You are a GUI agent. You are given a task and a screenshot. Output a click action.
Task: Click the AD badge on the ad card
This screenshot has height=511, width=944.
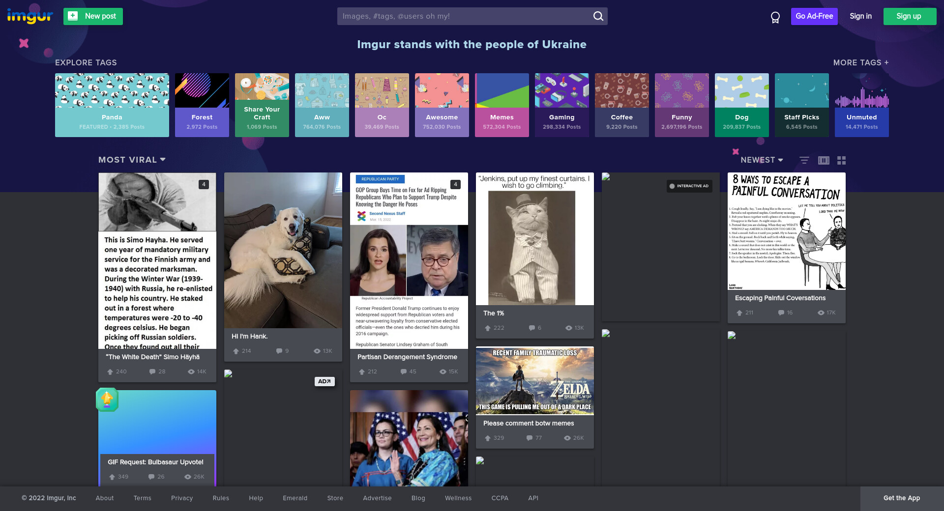(x=324, y=381)
